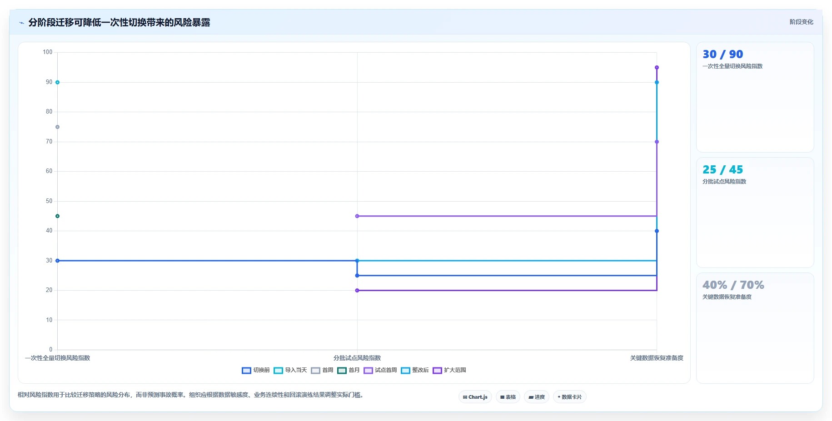The height and width of the screenshot is (421, 832).
Task: Toggle the 首月 legend series
Action: pos(349,370)
